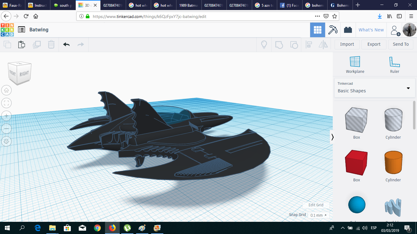Click the Flip mirror icon
Screen dimensions: 417x234
click(x=323, y=44)
